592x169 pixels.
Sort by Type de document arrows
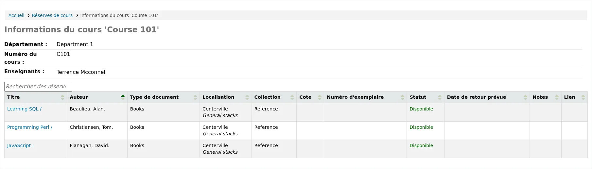(x=195, y=97)
